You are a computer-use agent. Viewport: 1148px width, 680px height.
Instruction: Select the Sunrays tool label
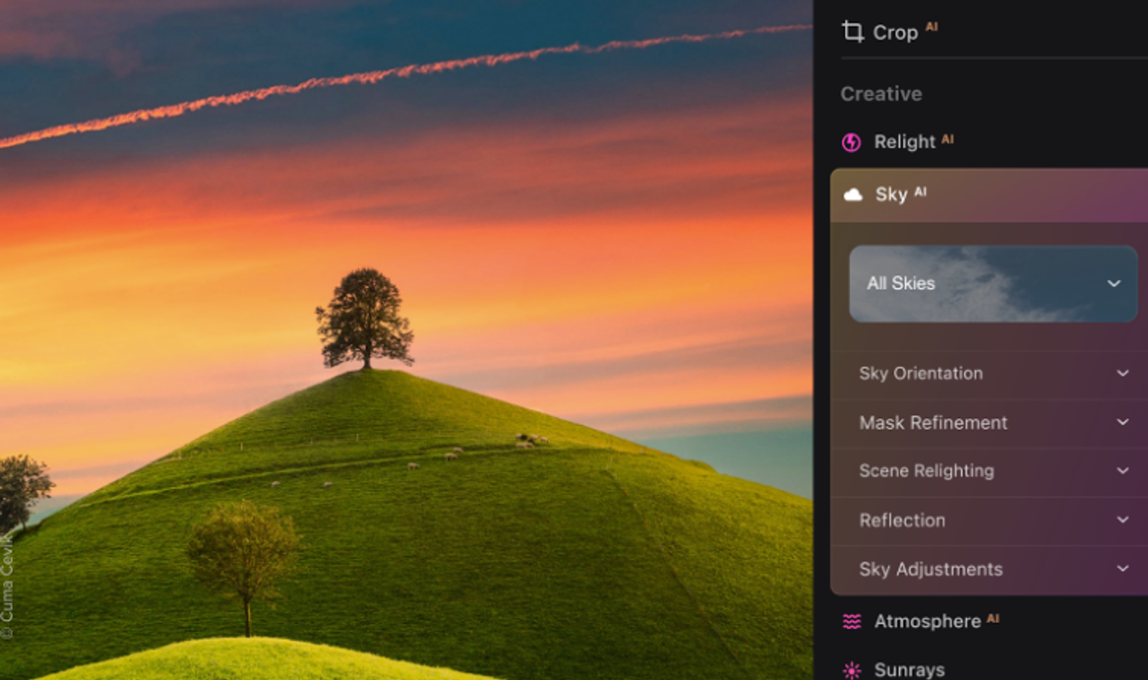tap(909, 670)
